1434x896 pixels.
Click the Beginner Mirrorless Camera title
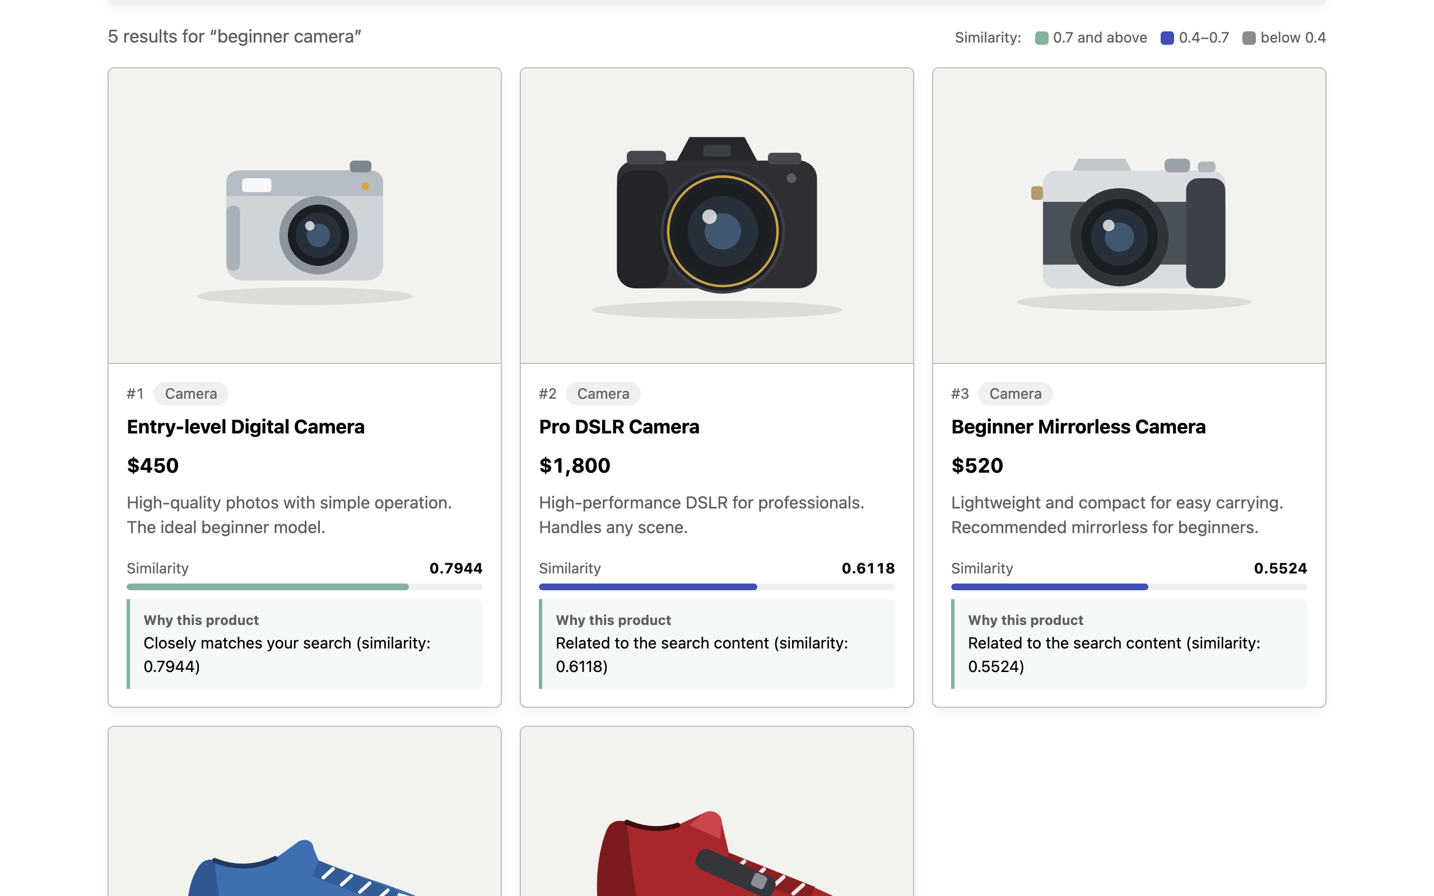(1078, 427)
